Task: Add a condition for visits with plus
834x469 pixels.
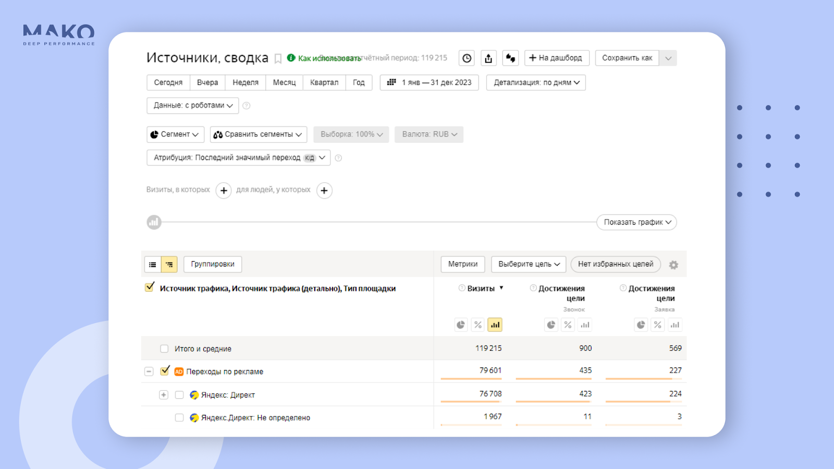Action: pyautogui.click(x=224, y=191)
